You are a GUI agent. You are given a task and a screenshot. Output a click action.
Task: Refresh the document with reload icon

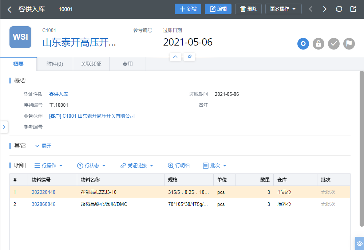click(x=339, y=9)
